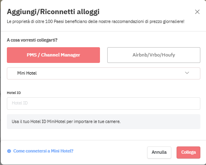Click the Usa il tuo Hotel ID sentence
Viewport: 206px width, 165px height.
coord(66,121)
